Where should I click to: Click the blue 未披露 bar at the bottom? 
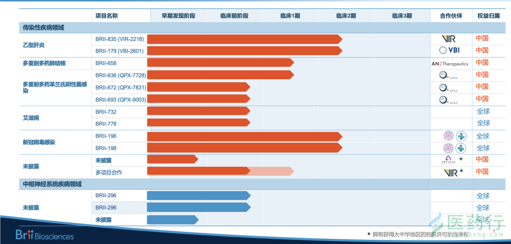click(x=172, y=219)
